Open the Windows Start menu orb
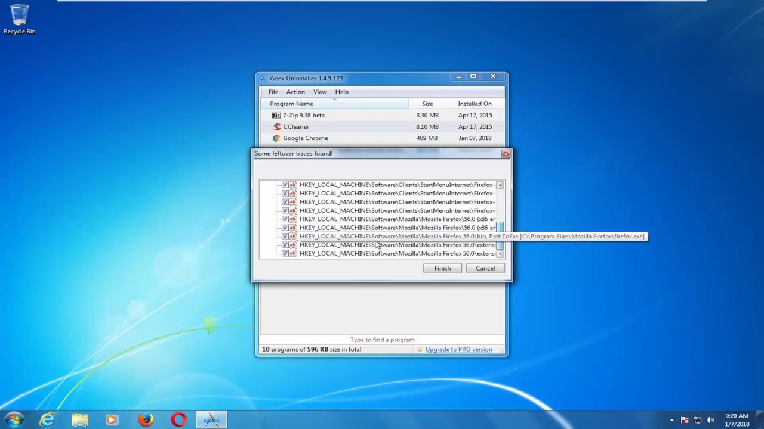 click(x=14, y=419)
